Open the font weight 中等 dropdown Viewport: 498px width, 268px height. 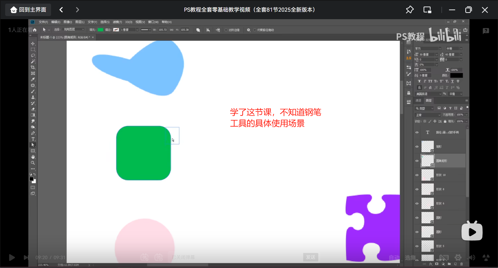pos(454,49)
